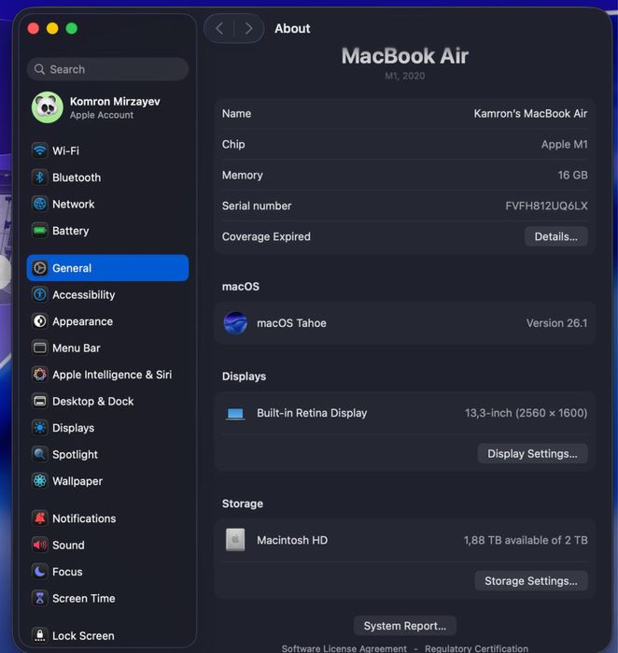The height and width of the screenshot is (653, 618).
Task: Go back with the left chevron
Action: point(219,28)
